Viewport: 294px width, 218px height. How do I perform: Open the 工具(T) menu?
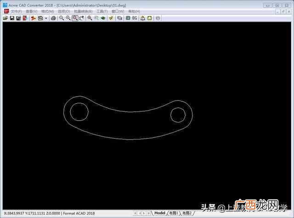[x=102, y=11]
